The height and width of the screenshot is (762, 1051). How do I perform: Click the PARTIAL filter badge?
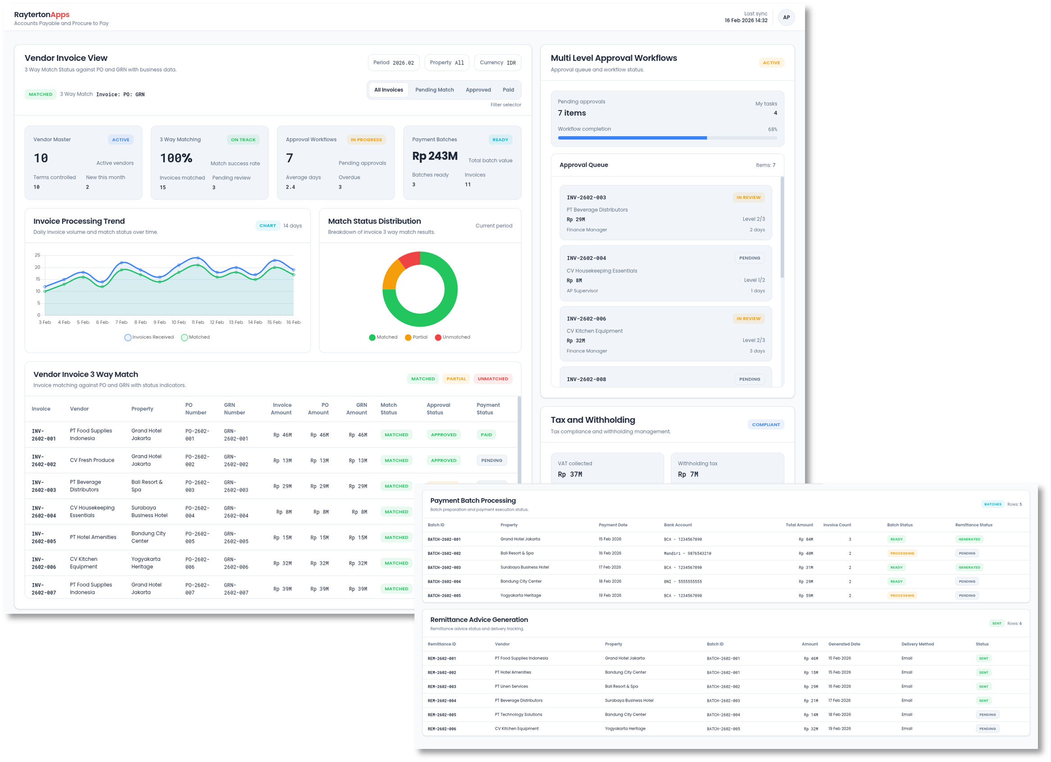(x=456, y=379)
